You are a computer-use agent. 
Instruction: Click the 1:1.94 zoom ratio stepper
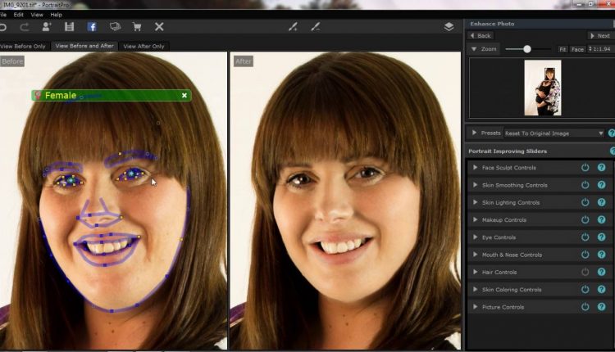[600, 49]
